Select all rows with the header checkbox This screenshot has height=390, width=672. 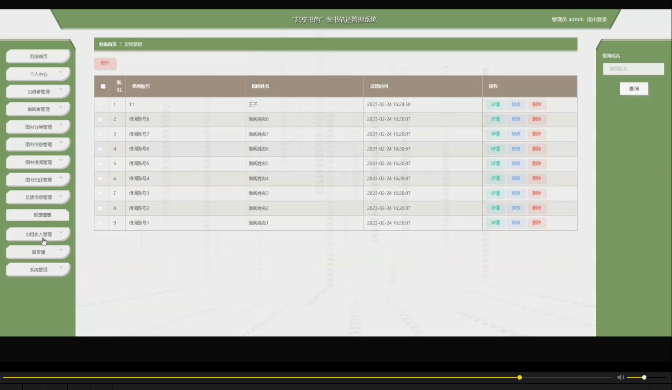(103, 86)
